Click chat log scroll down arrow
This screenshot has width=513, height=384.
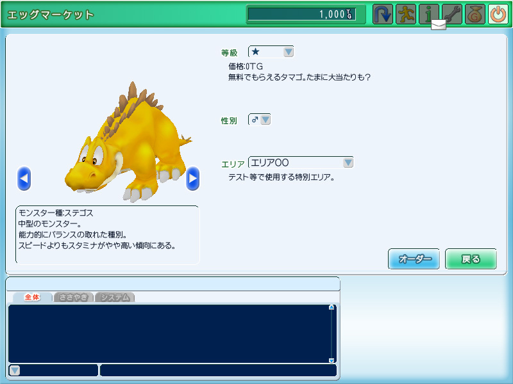pyautogui.click(x=332, y=360)
